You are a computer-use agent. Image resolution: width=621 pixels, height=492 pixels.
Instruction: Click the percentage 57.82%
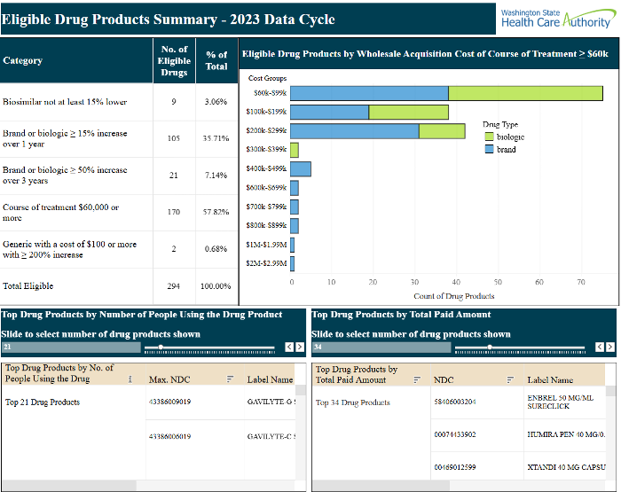[x=216, y=212]
